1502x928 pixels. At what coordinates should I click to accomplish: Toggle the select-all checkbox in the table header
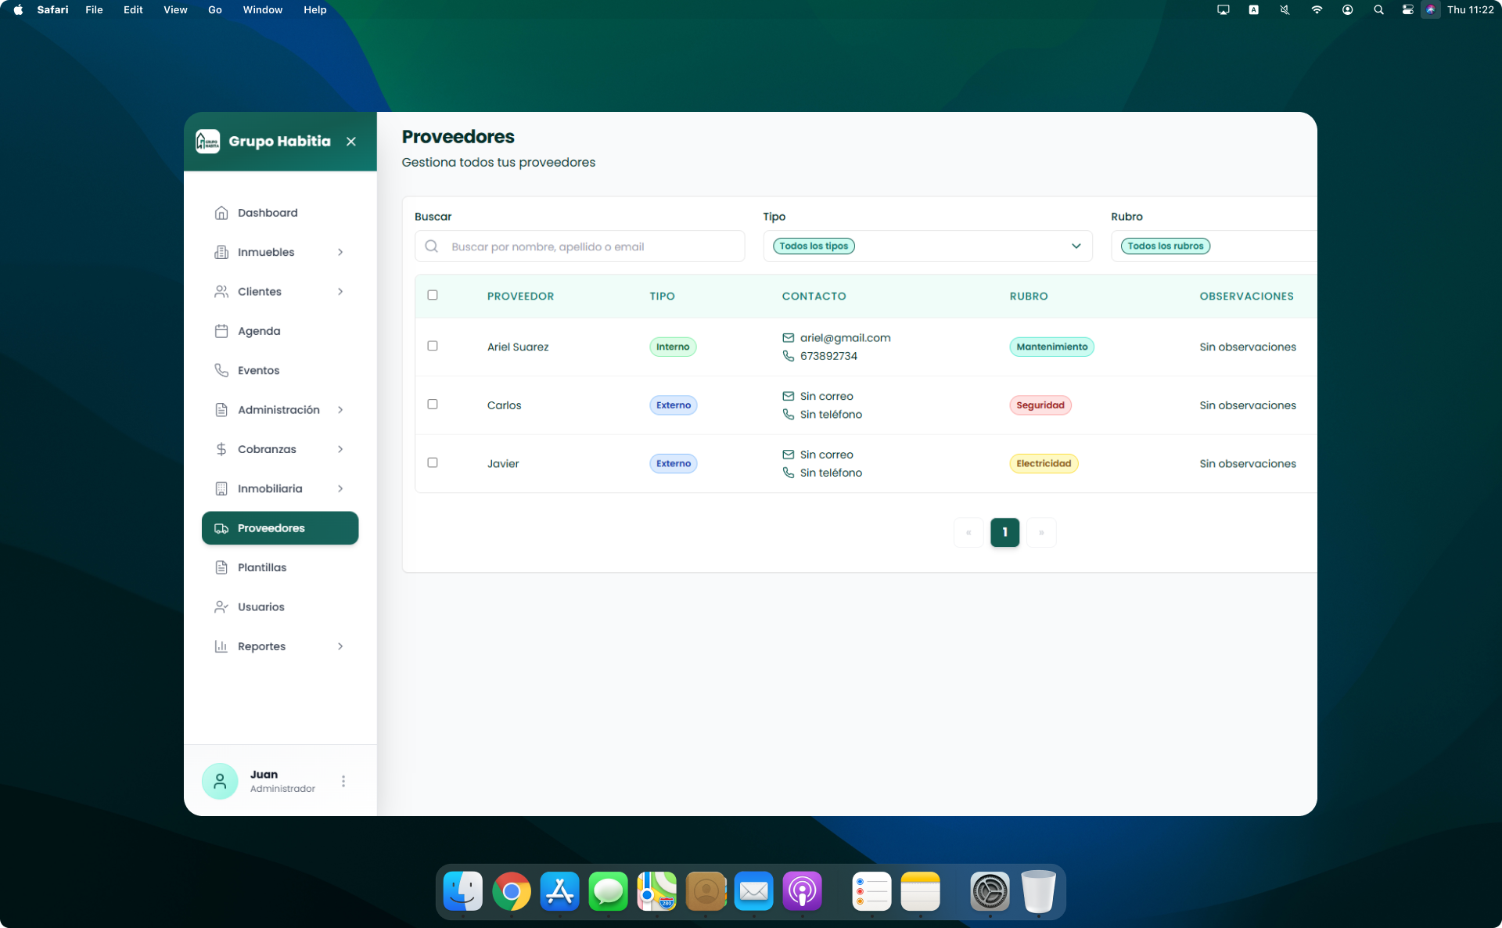[x=433, y=295]
